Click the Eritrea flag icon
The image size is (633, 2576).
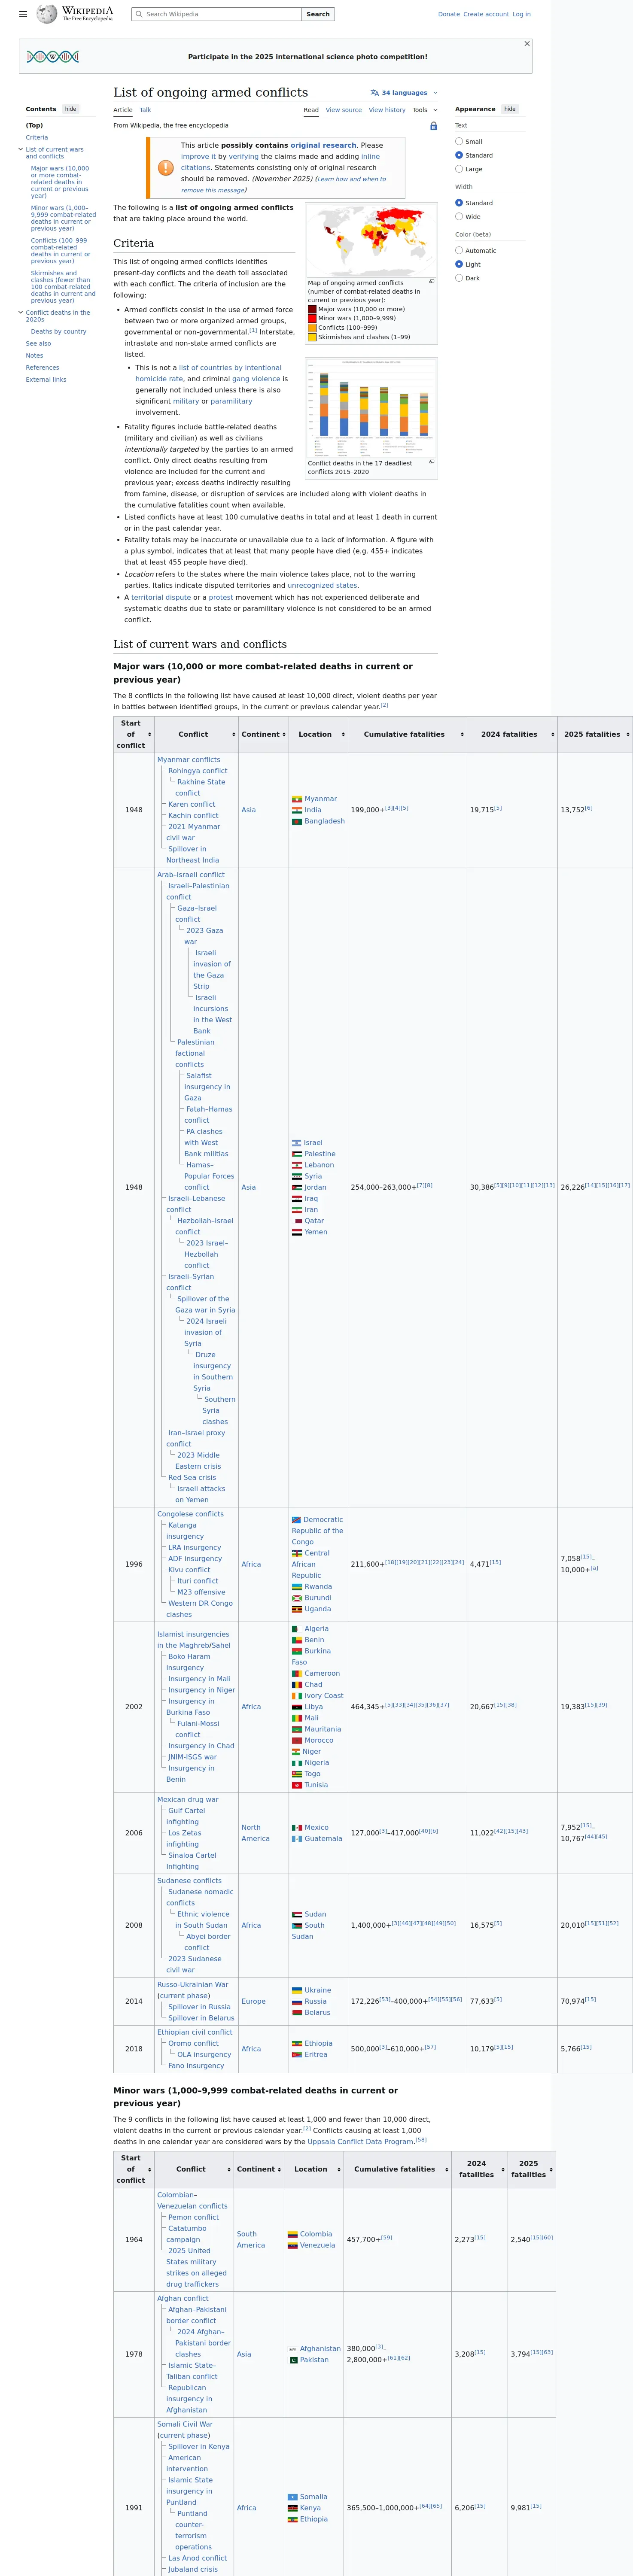click(297, 2054)
